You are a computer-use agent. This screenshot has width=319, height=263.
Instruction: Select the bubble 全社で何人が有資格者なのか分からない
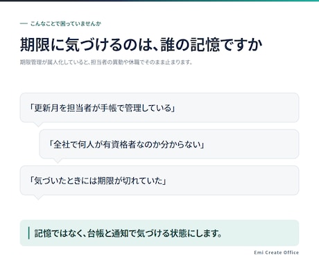coord(169,144)
